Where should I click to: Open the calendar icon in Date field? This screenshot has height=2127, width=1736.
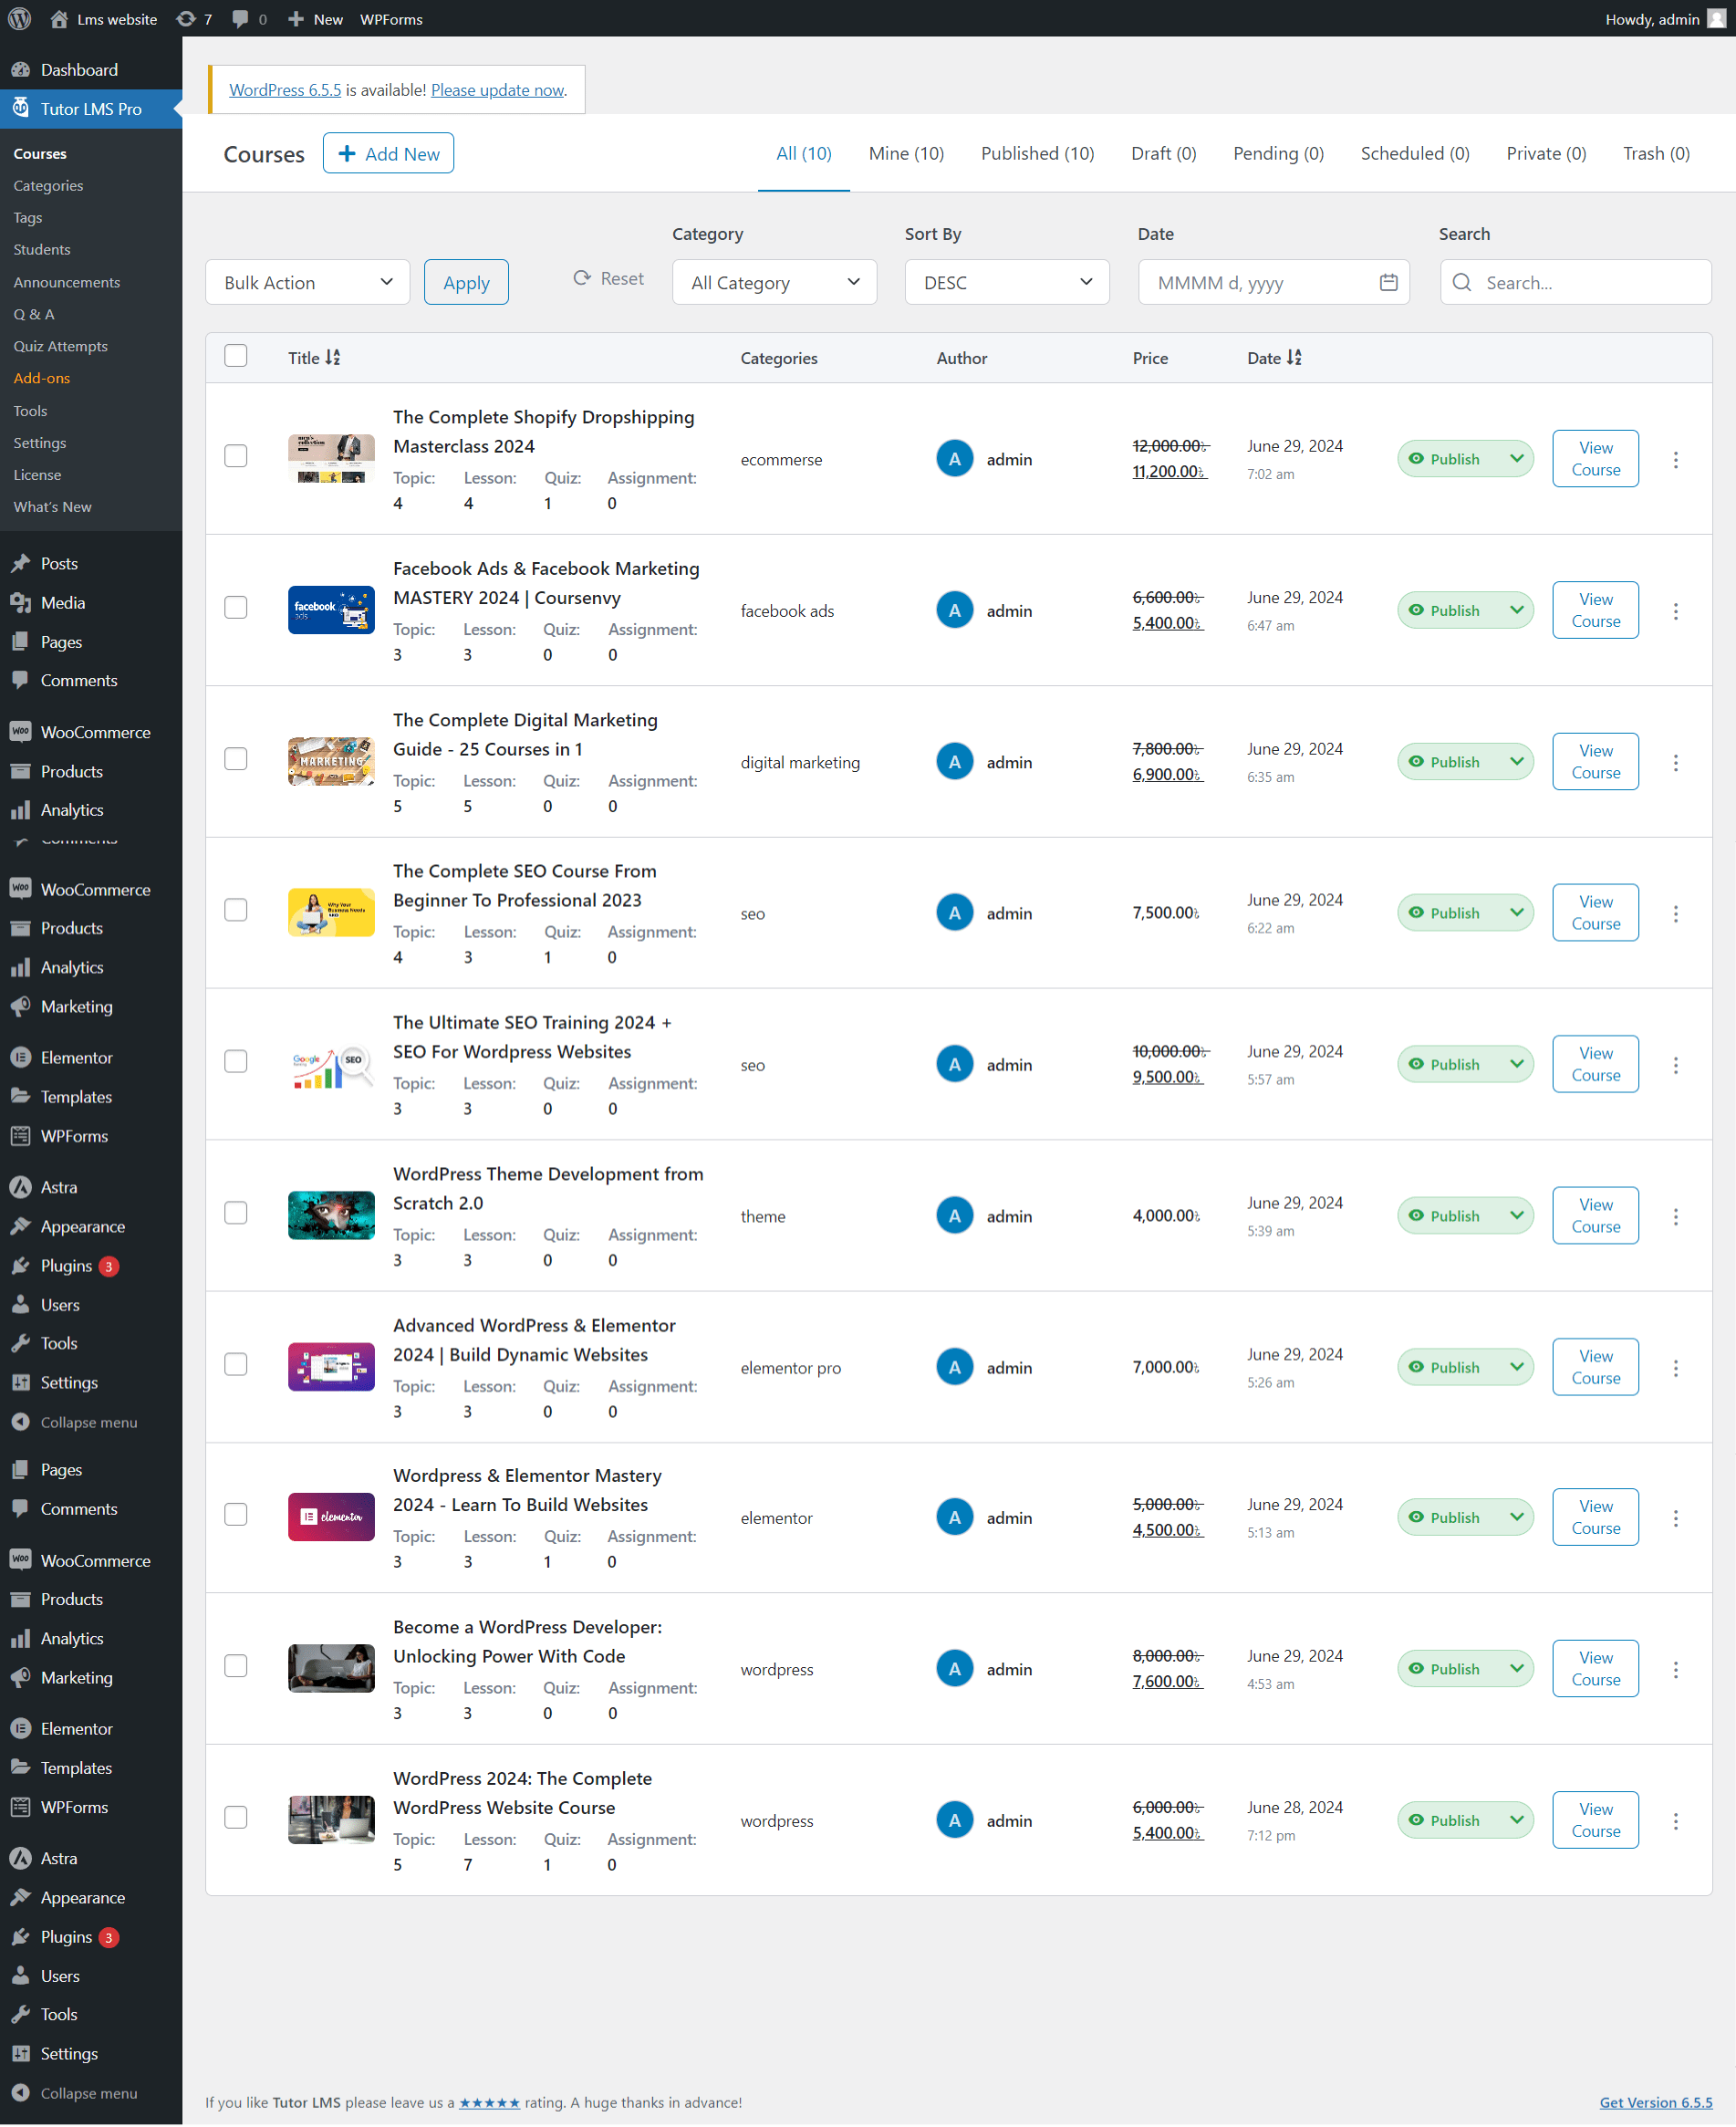[x=1388, y=282]
